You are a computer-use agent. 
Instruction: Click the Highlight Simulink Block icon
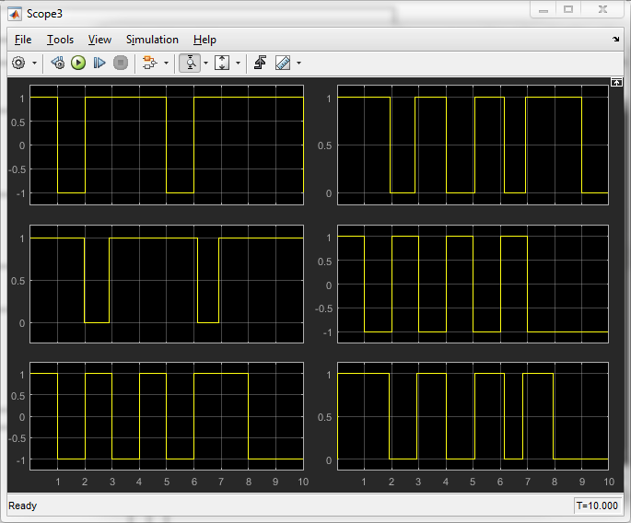149,63
